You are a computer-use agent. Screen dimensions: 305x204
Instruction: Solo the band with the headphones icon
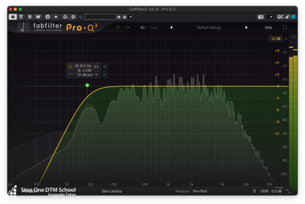coord(96,66)
